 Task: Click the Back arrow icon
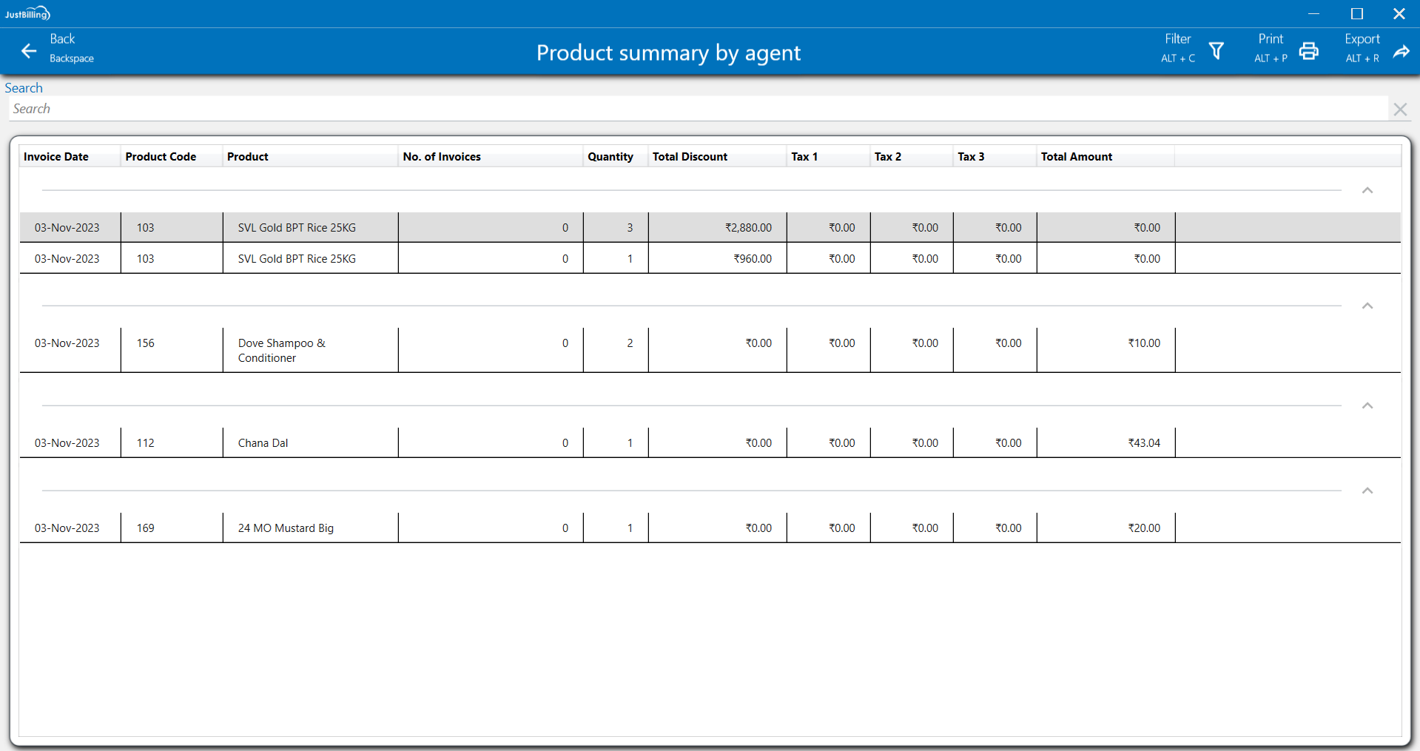[x=29, y=50]
